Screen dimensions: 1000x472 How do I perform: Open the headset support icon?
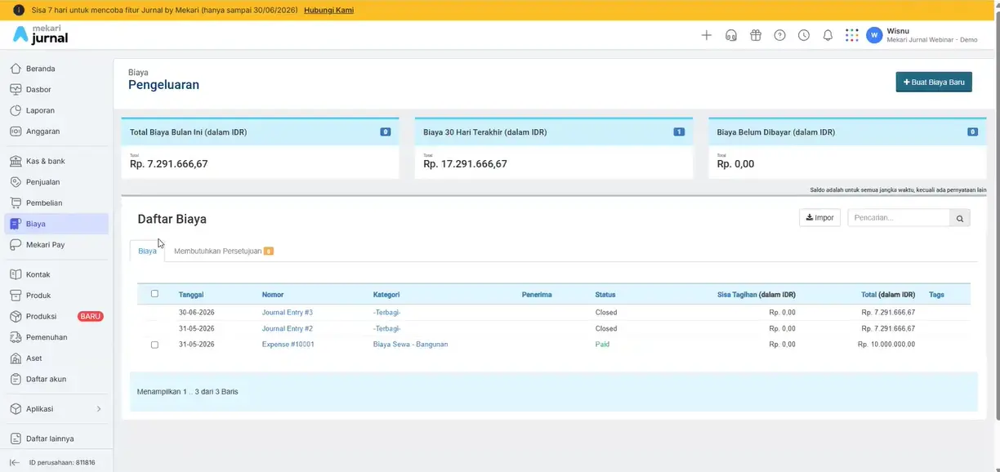[731, 35]
